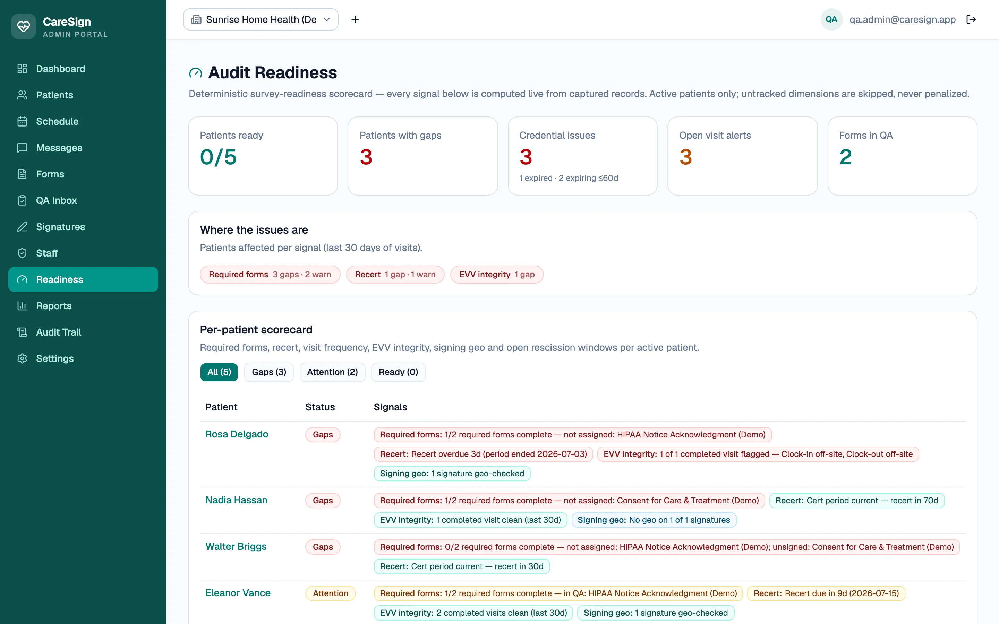
Task: Click the Patients ready 0/5 card
Action: pyautogui.click(x=263, y=156)
